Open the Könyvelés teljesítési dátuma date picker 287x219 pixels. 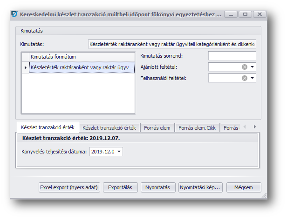[x=119, y=152]
